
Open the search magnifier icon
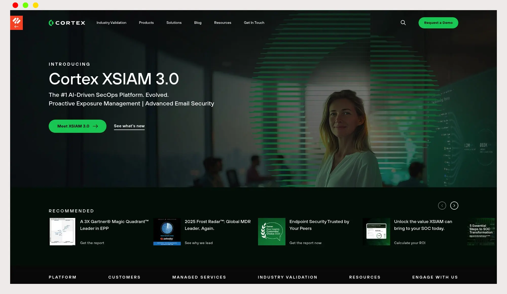403,23
